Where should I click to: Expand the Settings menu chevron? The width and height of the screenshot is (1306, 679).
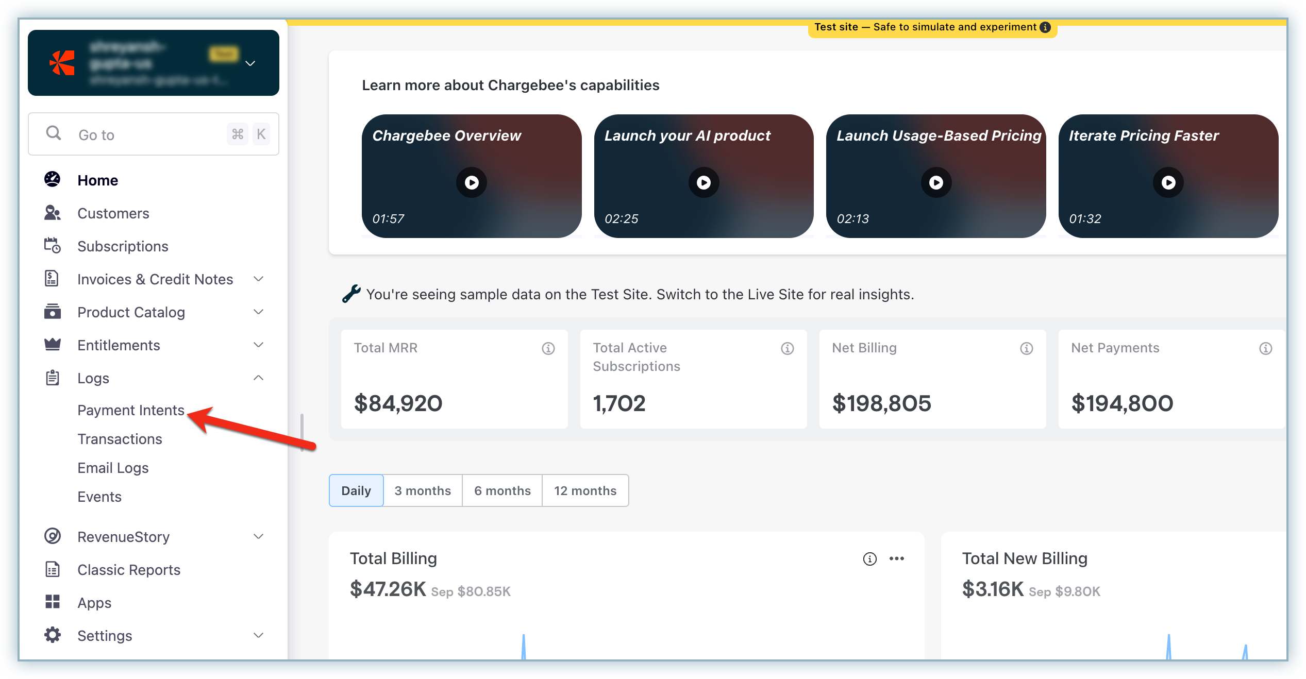click(x=258, y=635)
